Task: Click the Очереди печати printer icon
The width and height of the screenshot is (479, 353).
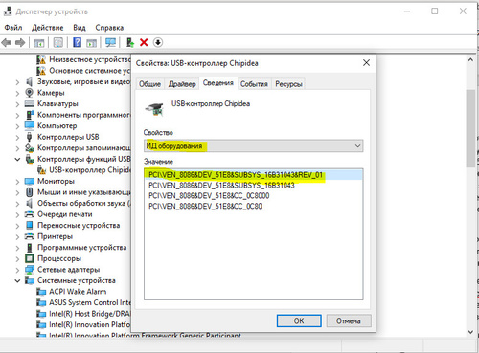Action: [30, 214]
